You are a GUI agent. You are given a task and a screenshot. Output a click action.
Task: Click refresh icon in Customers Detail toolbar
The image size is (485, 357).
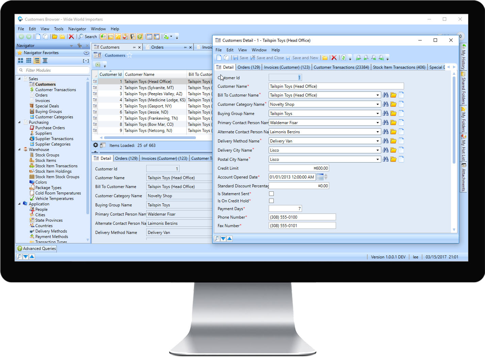pyautogui.click(x=344, y=58)
